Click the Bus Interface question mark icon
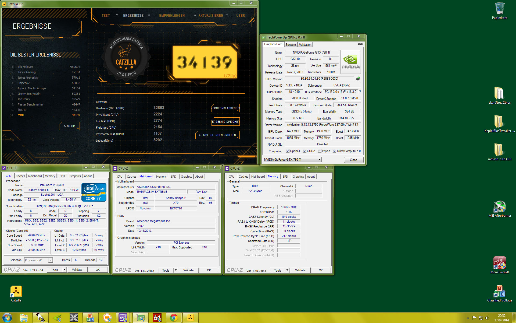Screen dimensions: 516x323 360,92
